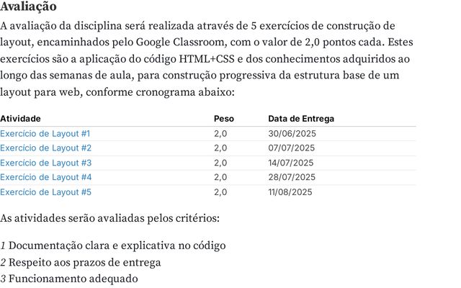This screenshot has height=288, width=461.
Task: Click the 2,0 weight for Layout #1
Action: pyautogui.click(x=220, y=134)
